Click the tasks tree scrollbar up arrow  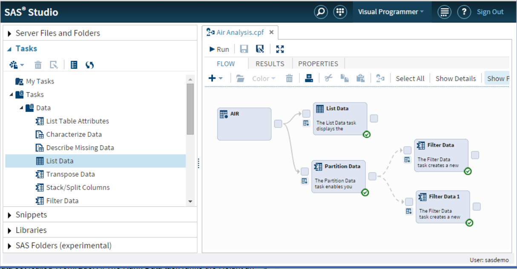click(190, 79)
